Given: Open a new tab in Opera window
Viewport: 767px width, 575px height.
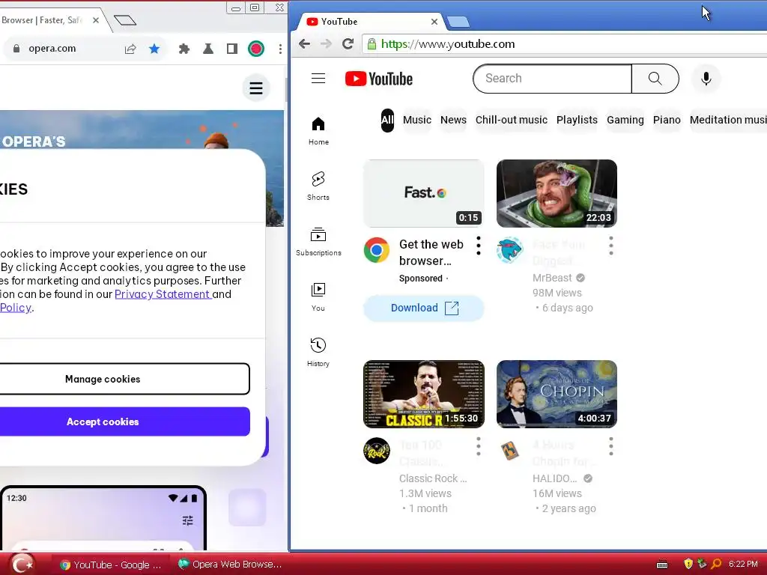Looking at the screenshot, I should [125, 20].
